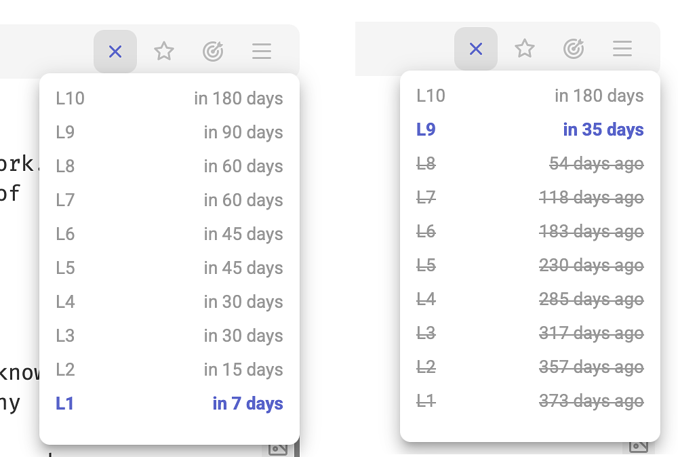Viewport: 678px width, 457px height.
Task: Select the star icon in the left toolbar
Action: click(163, 51)
